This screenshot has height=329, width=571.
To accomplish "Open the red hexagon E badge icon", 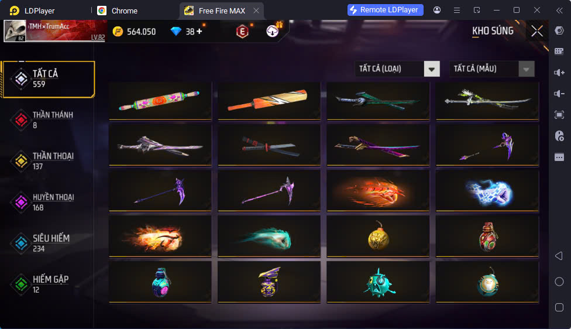I will coord(242,32).
